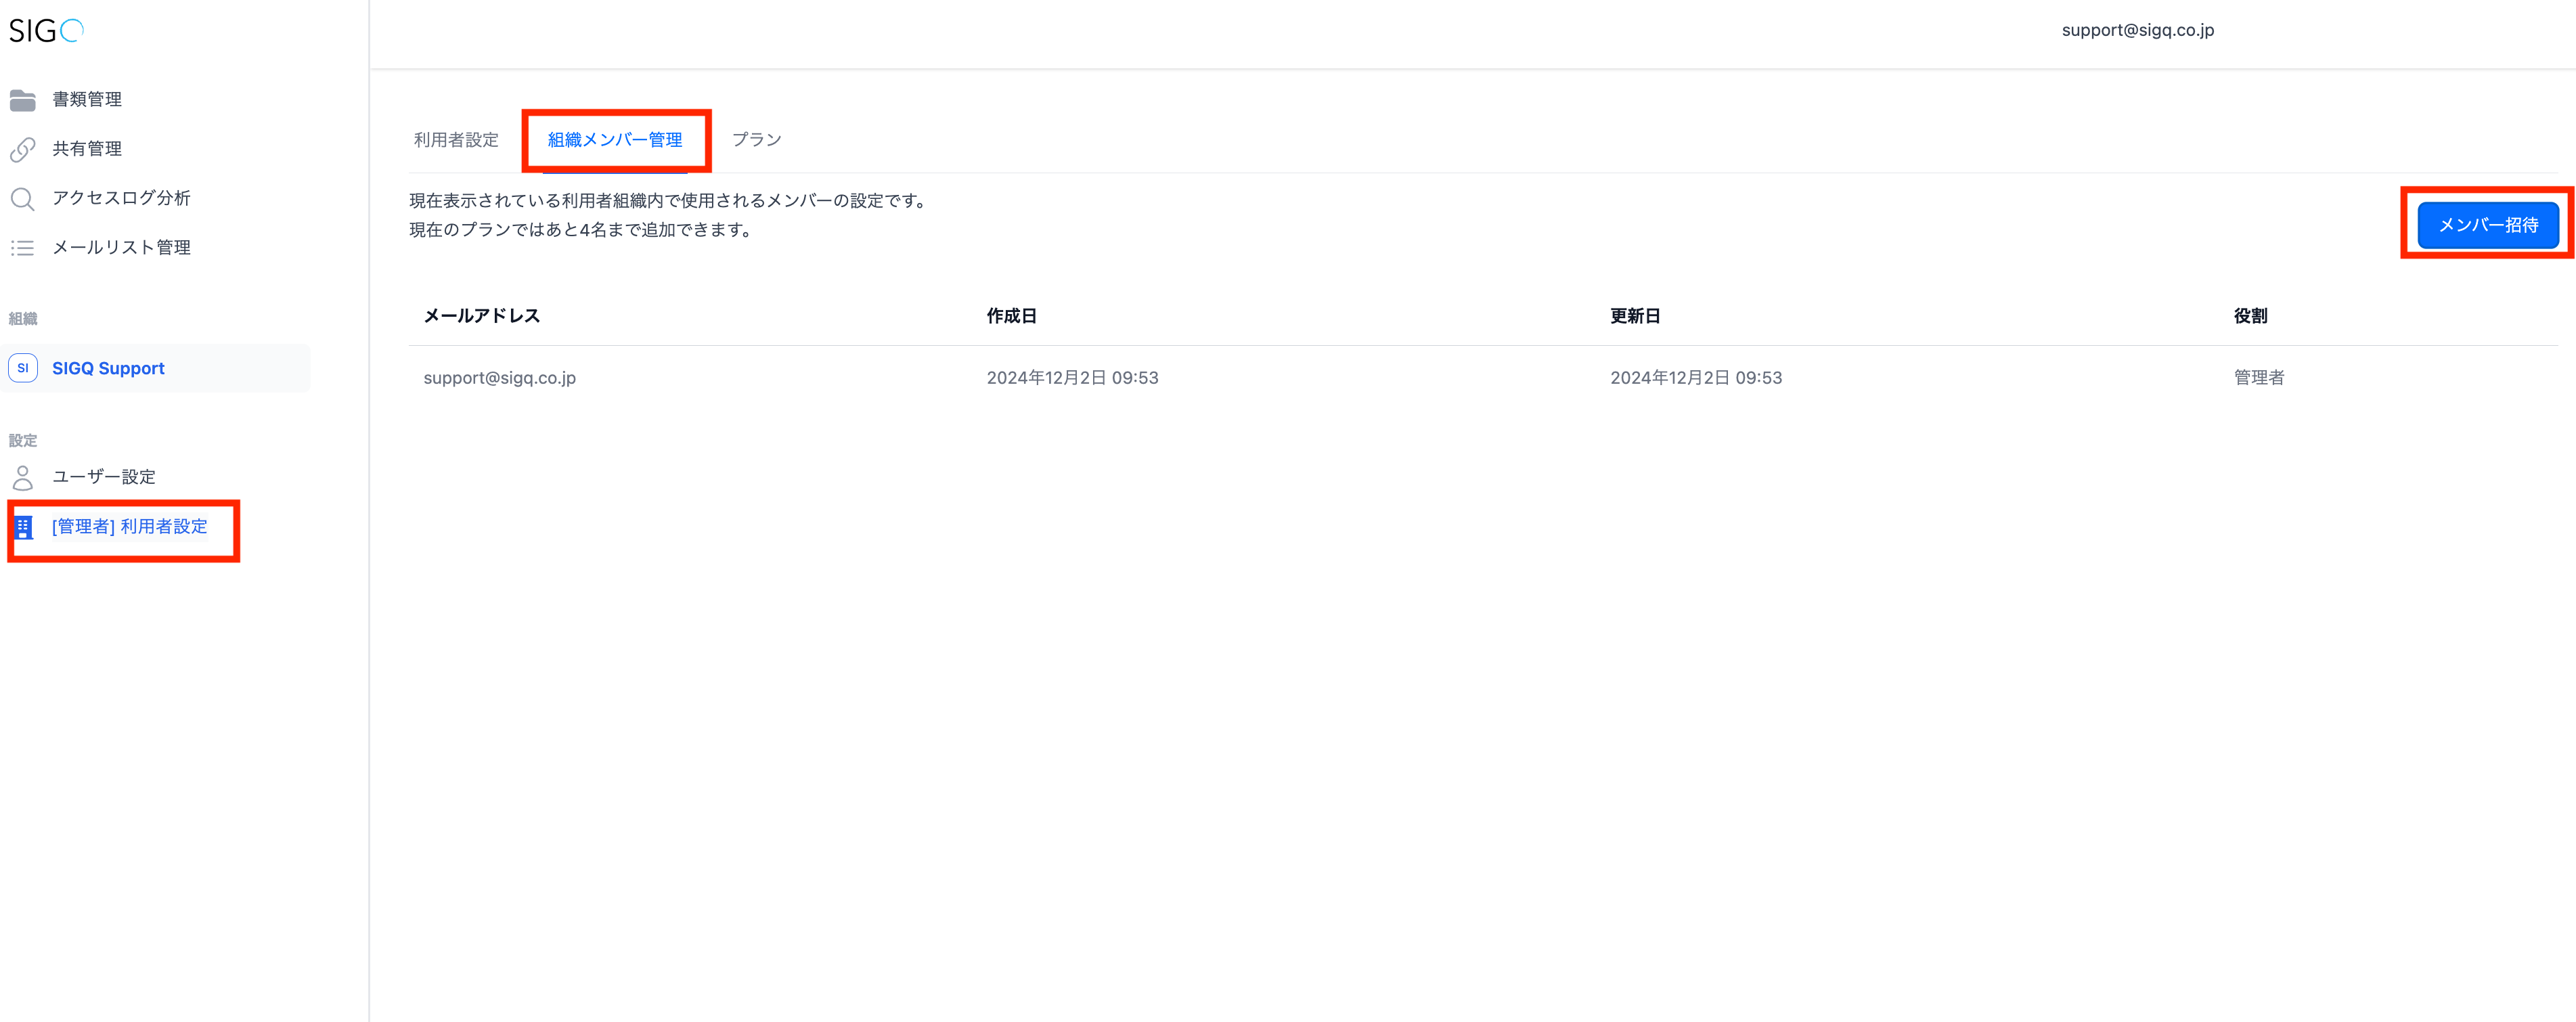Click support@sigq.co.jp in the member table
The width and height of the screenshot is (2576, 1022).
(x=500, y=378)
